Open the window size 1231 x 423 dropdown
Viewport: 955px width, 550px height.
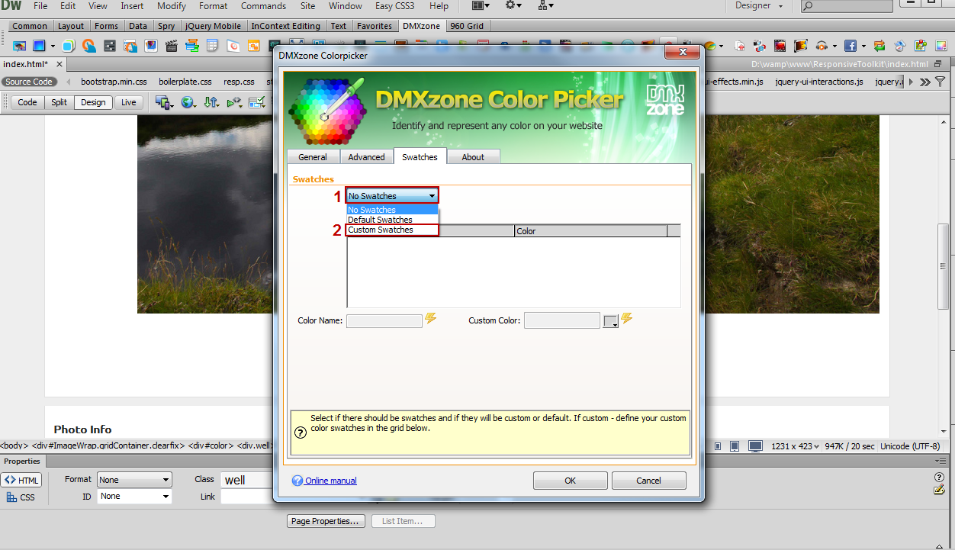pyautogui.click(x=796, y=446)
